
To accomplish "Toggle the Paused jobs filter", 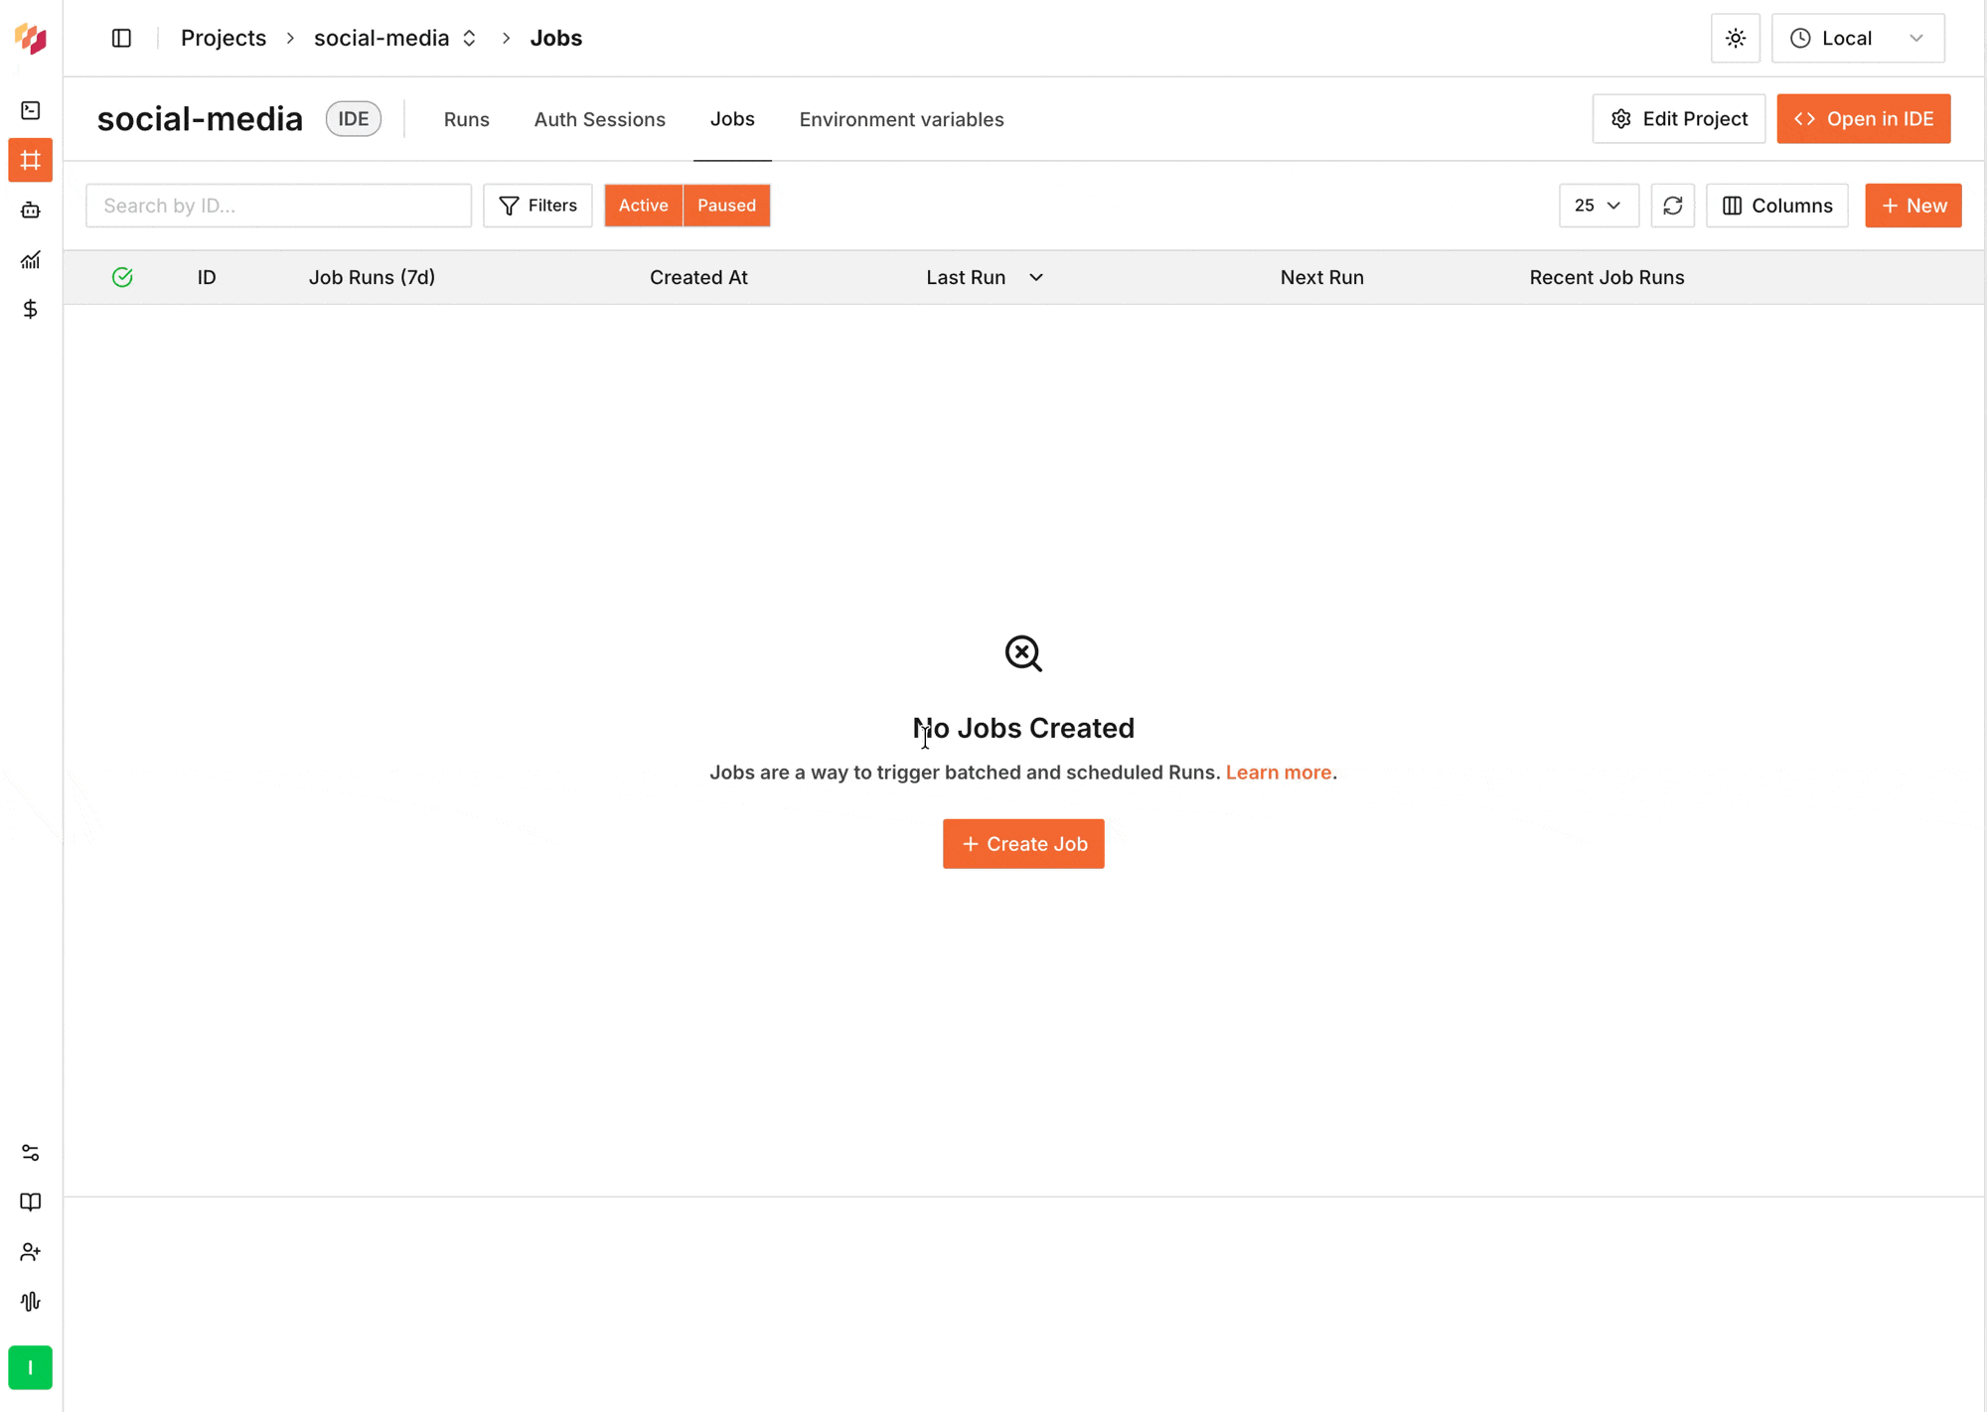I will (726, 206).
